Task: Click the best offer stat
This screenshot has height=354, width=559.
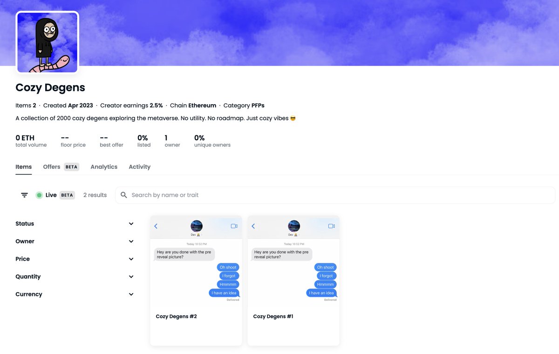Action: tap(111, 141)
